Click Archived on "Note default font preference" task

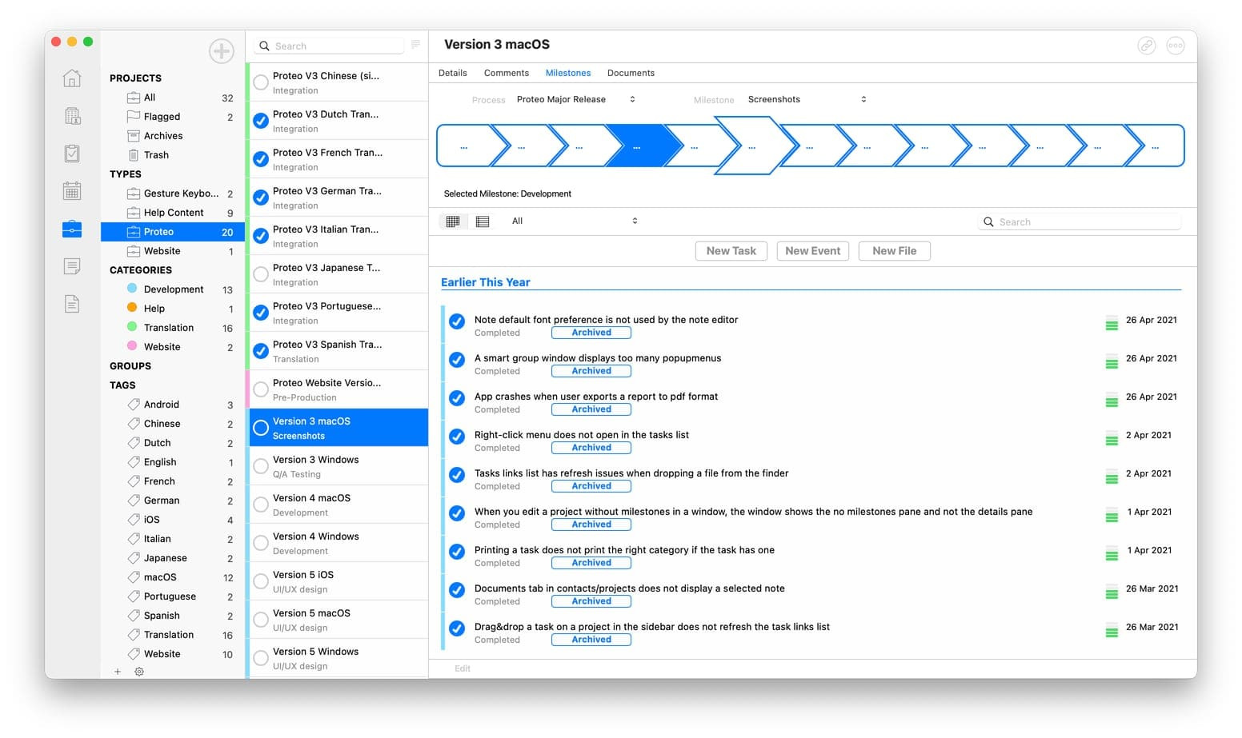[x=591, y=333]
